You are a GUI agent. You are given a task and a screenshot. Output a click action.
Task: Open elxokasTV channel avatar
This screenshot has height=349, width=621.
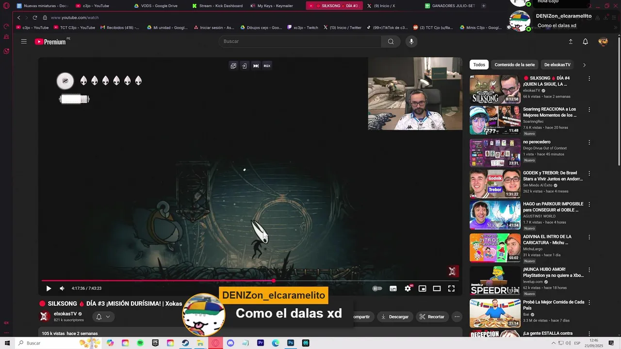44,317
